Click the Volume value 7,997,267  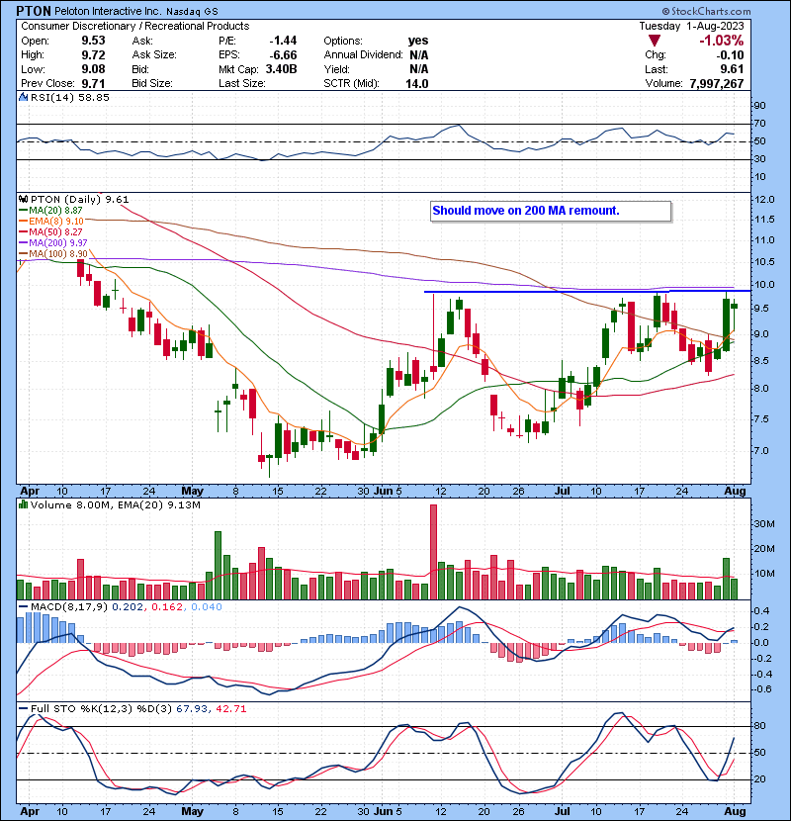(x=717, y=84)
